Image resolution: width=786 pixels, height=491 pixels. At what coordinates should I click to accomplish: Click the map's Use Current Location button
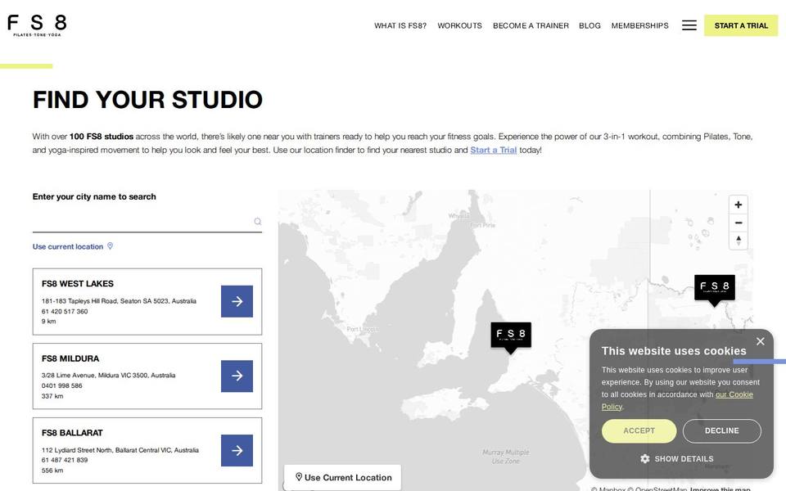click(x=342, y=477)
